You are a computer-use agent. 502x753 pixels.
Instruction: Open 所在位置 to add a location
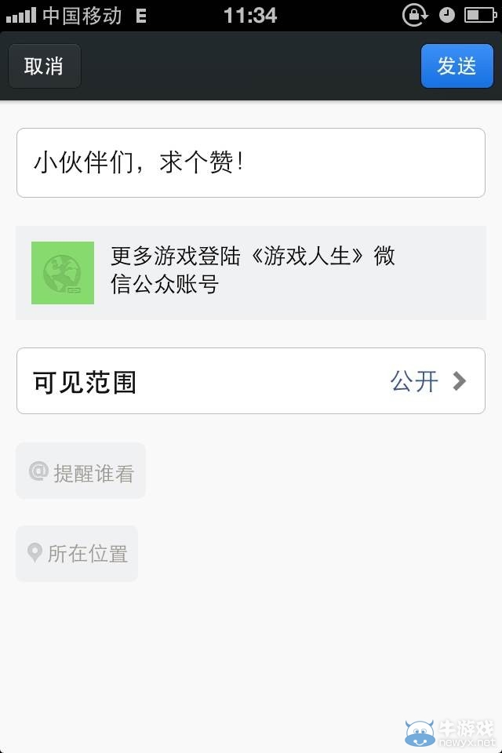pos(76,553)
